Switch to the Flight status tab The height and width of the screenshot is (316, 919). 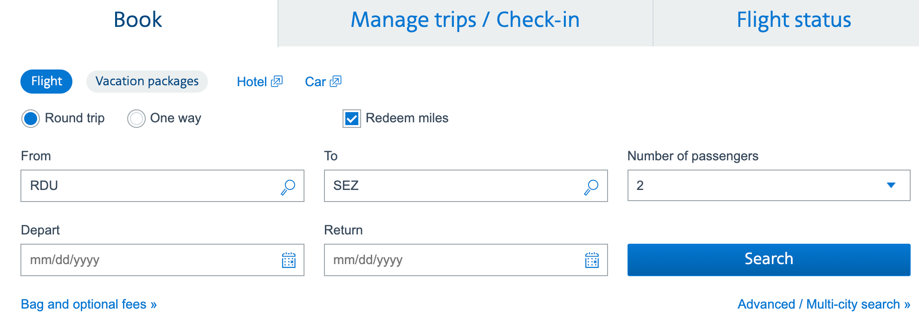pyautogui.click(x=794, y=19)
